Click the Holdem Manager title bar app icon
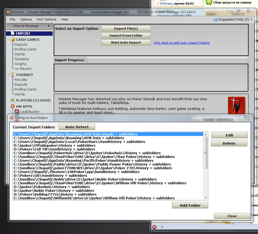 pyautogui.click(x=8, y=12)
